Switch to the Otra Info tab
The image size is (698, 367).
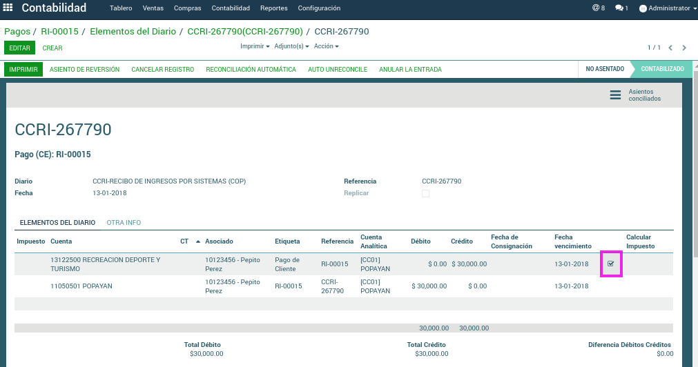point(124,223)
